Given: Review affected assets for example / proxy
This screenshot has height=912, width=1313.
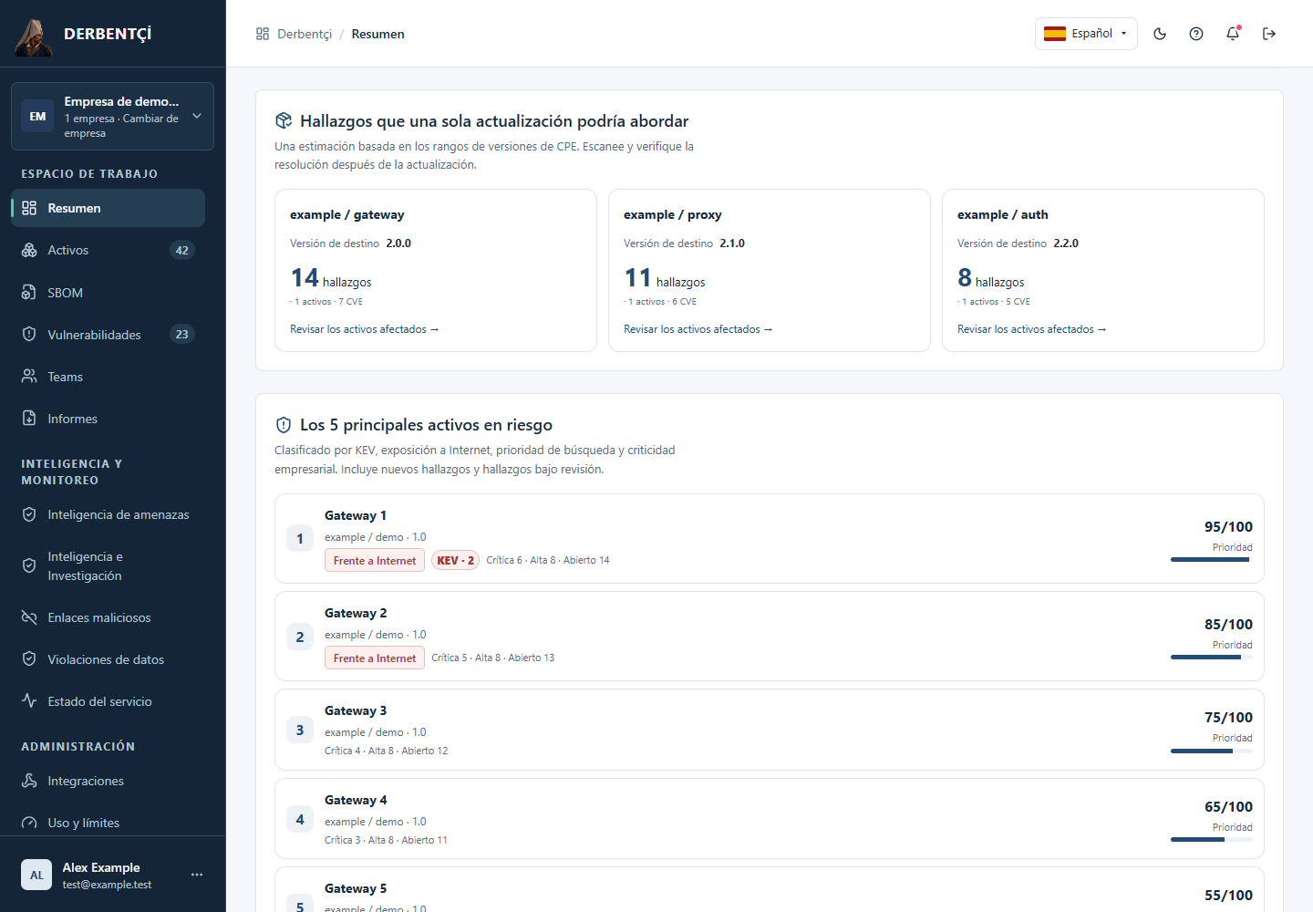Looking at the screenshot, I should (x=698, y=329).
